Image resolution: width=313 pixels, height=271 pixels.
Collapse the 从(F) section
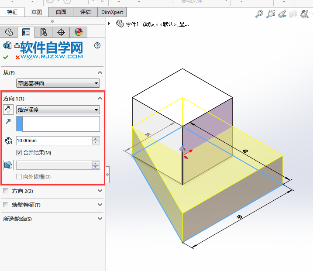(x=100, y=72)
